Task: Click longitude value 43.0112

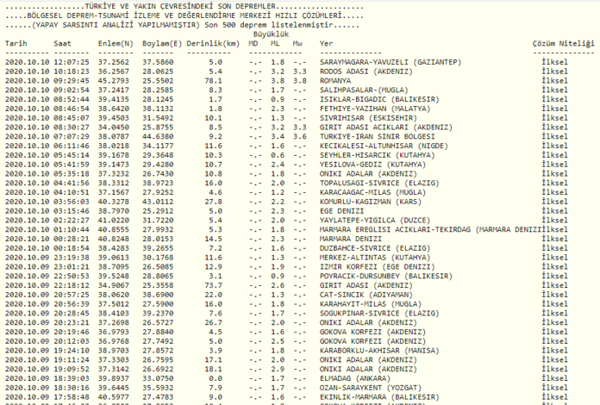Action: click(x=158, y=202)
